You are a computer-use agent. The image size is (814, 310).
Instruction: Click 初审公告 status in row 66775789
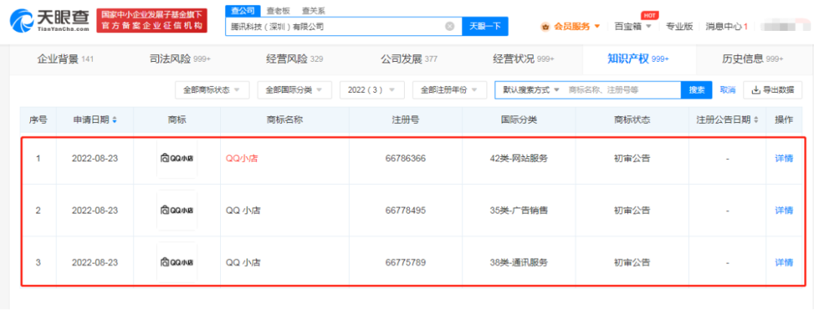point(632,262)
